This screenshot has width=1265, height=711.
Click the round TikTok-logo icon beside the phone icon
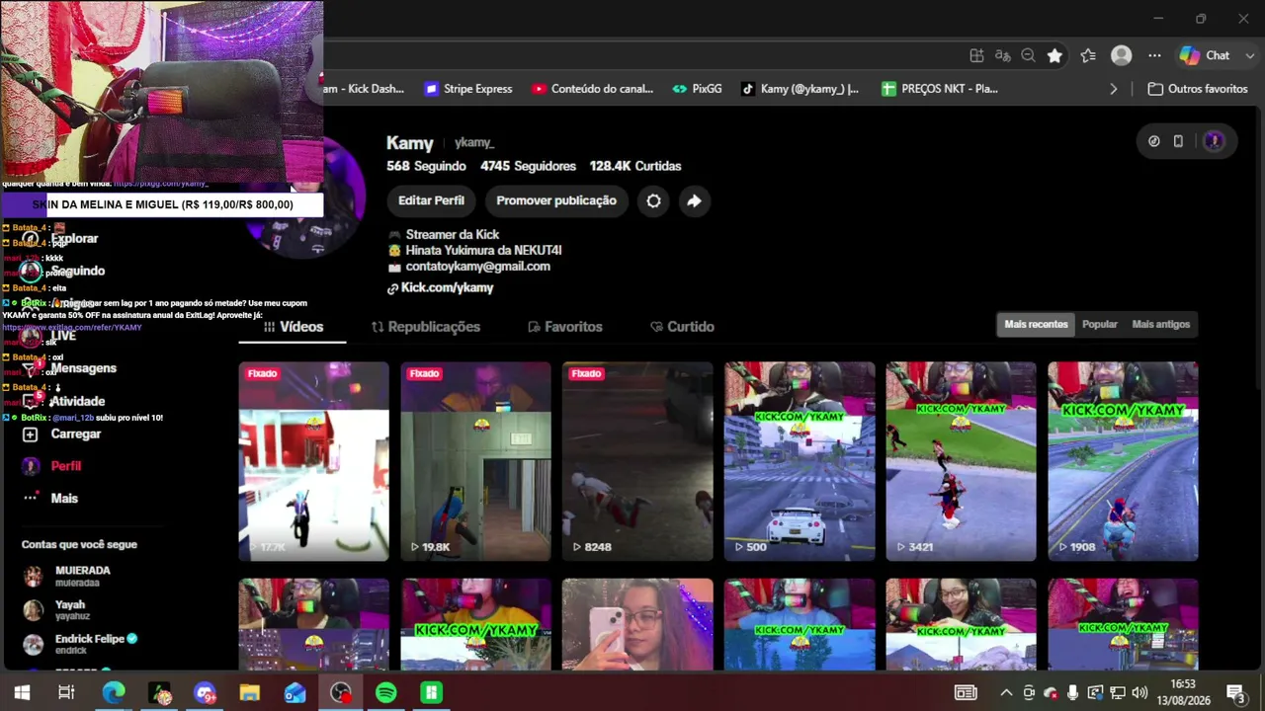1153,141
